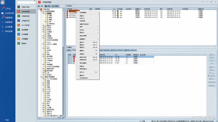Click the 开始 button at bottom left
218x122 pixels.
(x=6, y=120)
